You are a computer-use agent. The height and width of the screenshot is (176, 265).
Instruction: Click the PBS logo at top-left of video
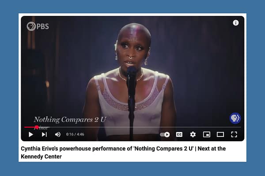(38, 26)
